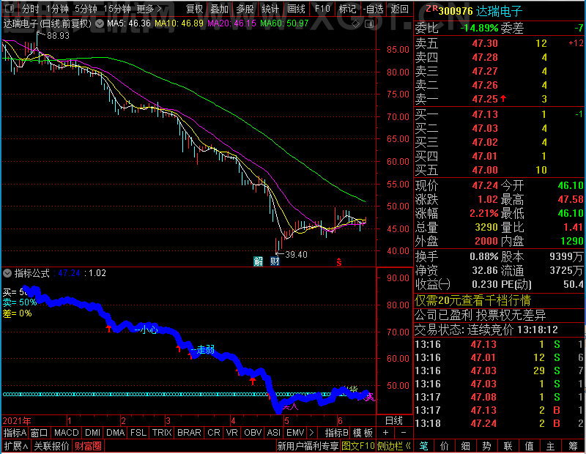This screenshot has width=586, height=454.
Task: Switch to 15分钟 chart period
Action: pyautogui.click(x=117, y=9)
